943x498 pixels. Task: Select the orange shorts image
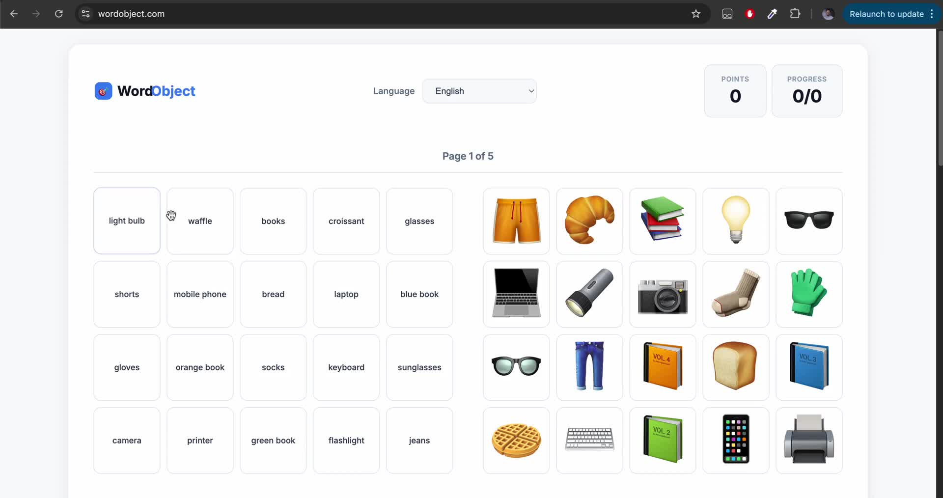click(x=516, y=221)
